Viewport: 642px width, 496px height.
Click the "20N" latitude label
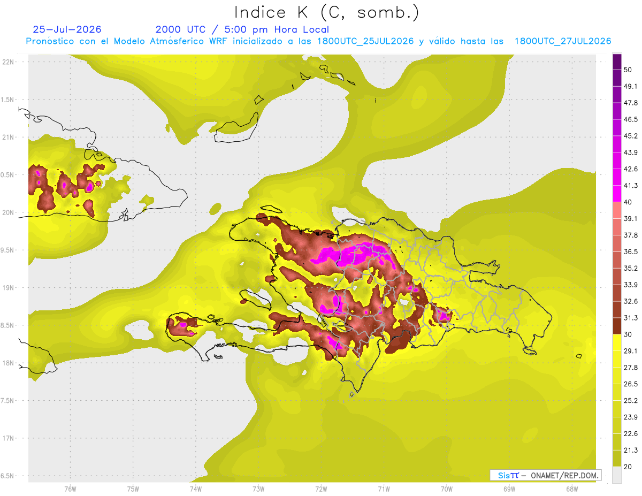tap(9, 212)
